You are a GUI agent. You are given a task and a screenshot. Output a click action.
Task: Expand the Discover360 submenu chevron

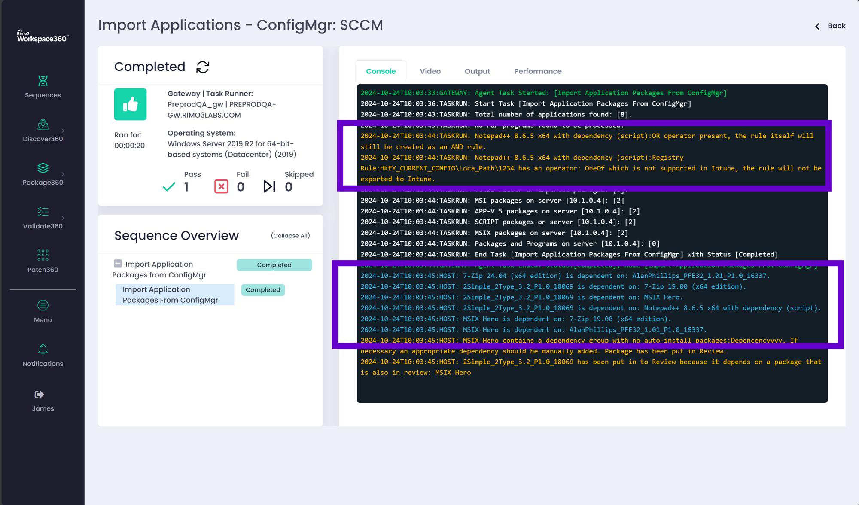click(x=63, y=131)
